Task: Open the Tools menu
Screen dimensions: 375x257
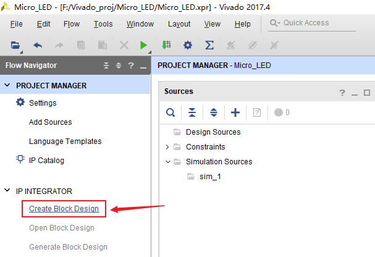Action: click(103, 24)
